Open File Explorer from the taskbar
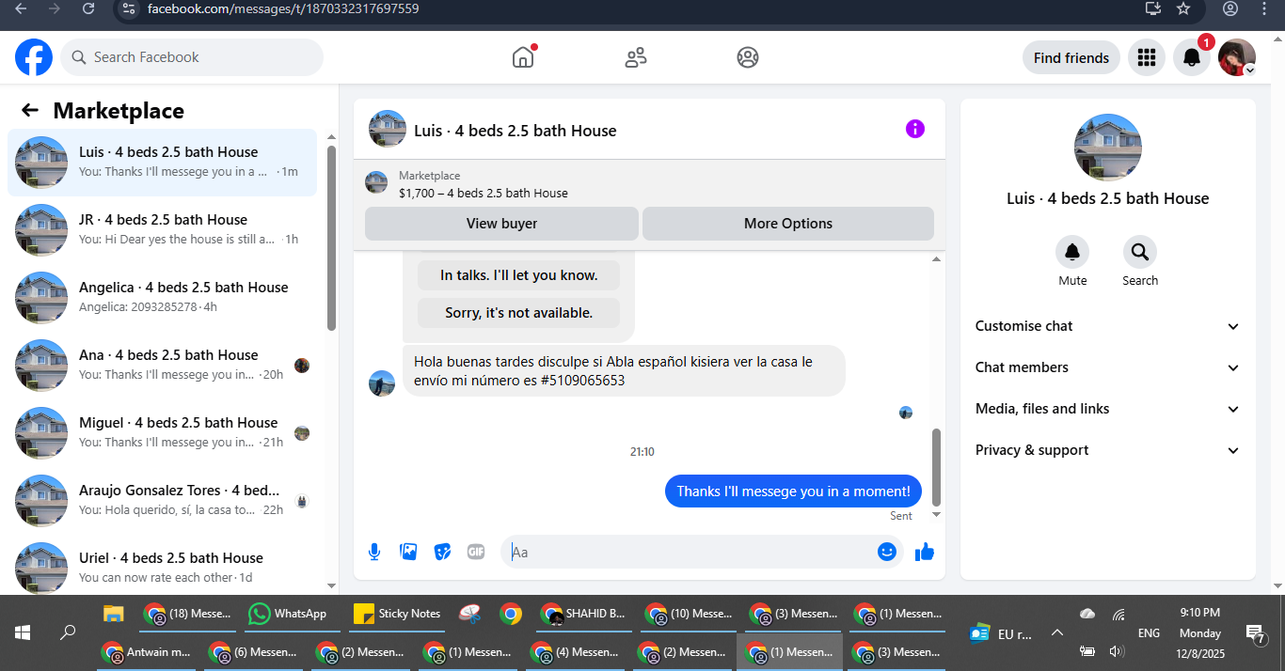Viewport: 1285px width, 671px height. 114,614
